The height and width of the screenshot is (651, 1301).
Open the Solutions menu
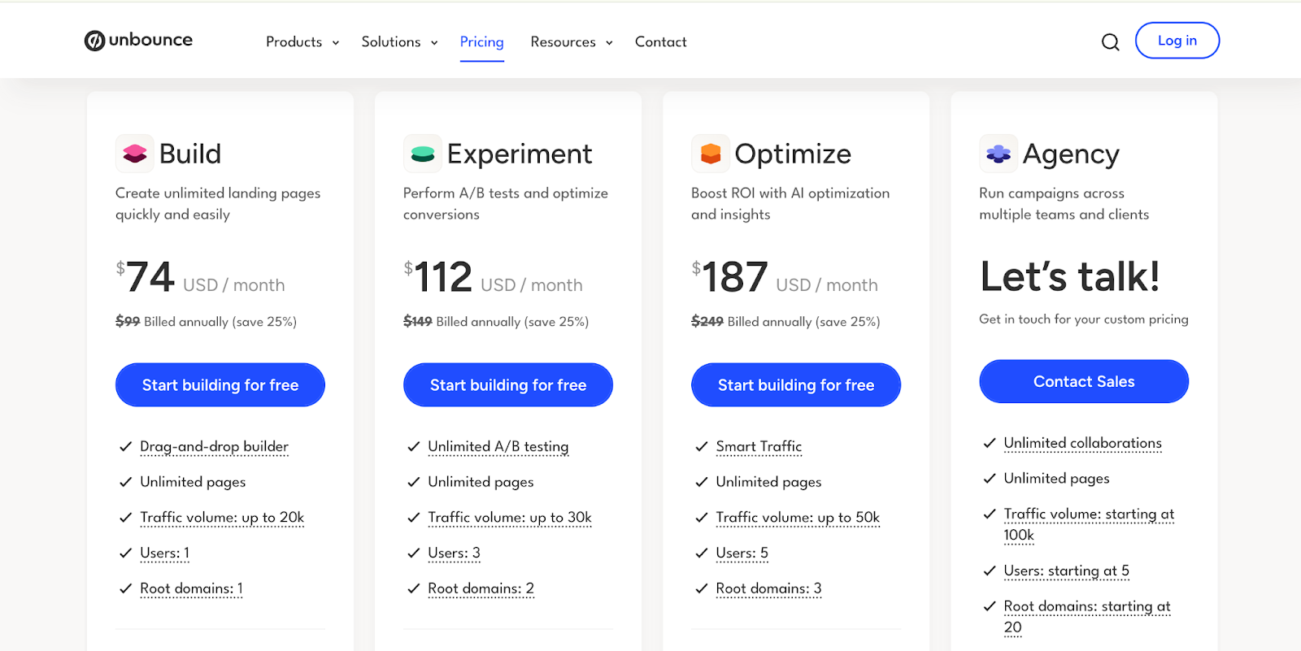click(391, 41)
